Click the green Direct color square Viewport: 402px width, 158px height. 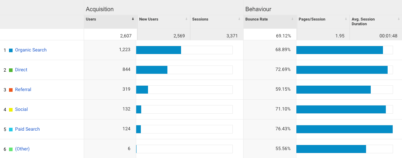[11, 70]
